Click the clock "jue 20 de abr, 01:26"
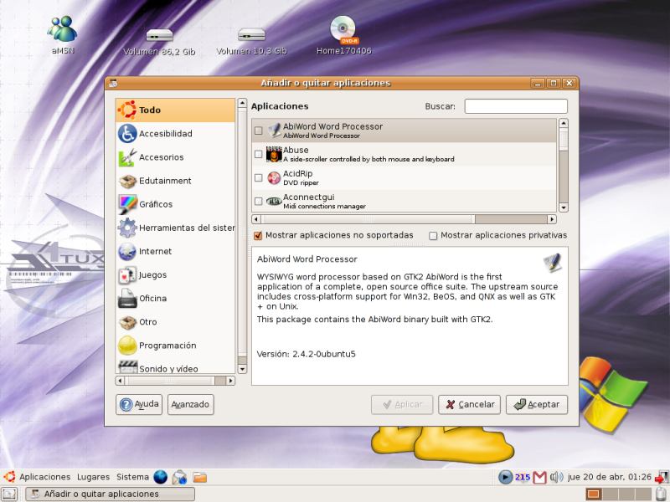The width and height of the screenshot is (670, 502). tap(610, 477)
